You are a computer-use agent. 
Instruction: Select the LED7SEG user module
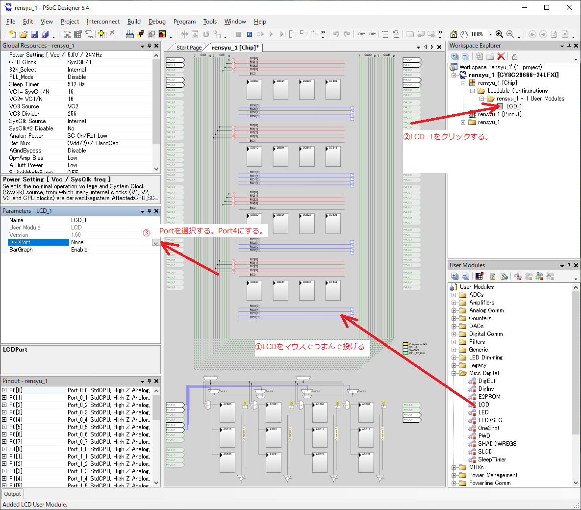(490, 420)
